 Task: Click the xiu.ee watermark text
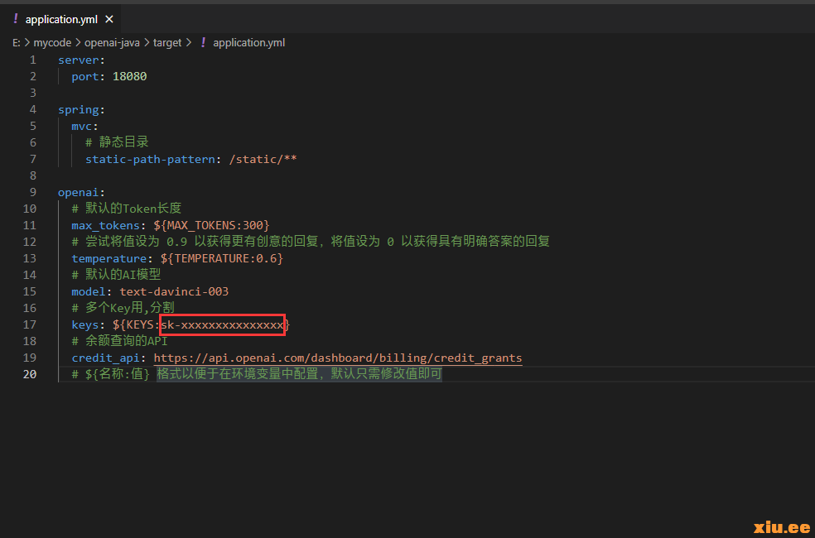781,527
